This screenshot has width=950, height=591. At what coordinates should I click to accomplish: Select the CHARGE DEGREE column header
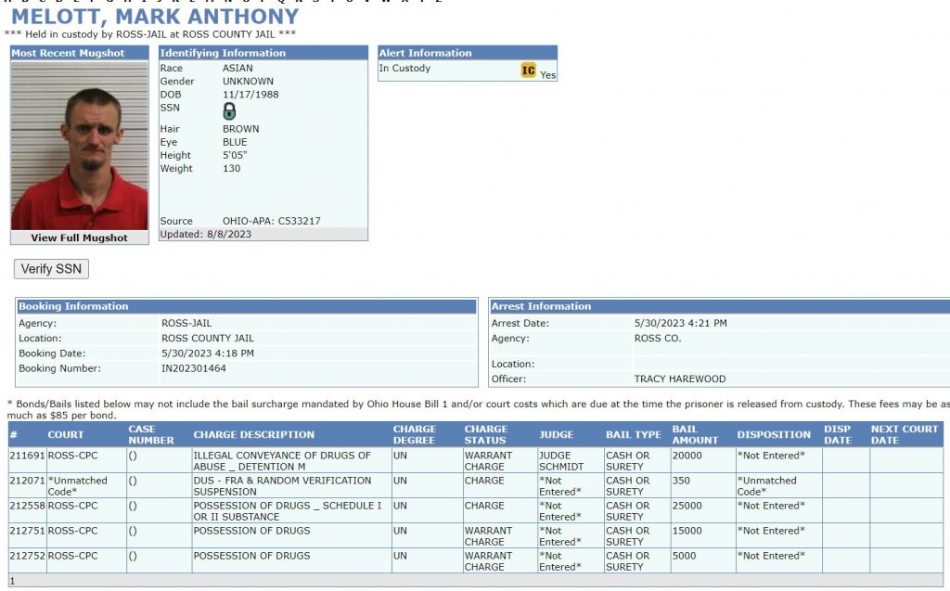point(415,434)
